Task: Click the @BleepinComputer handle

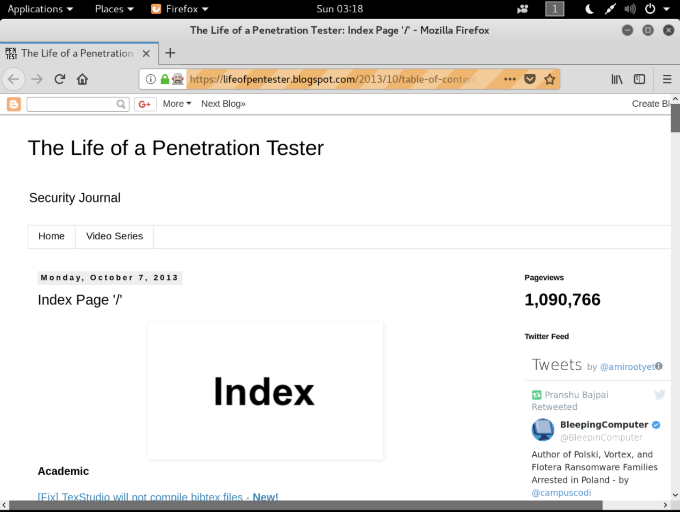Action: (x=601, y=437)
